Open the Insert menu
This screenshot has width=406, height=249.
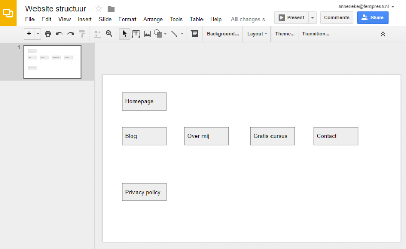point(84,19)
